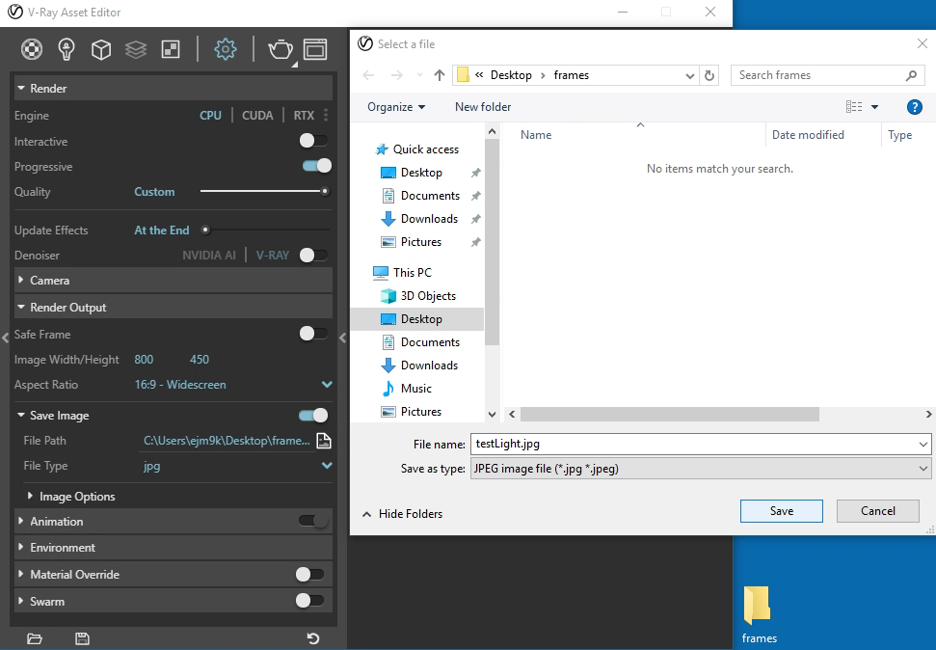
Task: Open the Lights category bulb icon
Action: pos(67,49)
